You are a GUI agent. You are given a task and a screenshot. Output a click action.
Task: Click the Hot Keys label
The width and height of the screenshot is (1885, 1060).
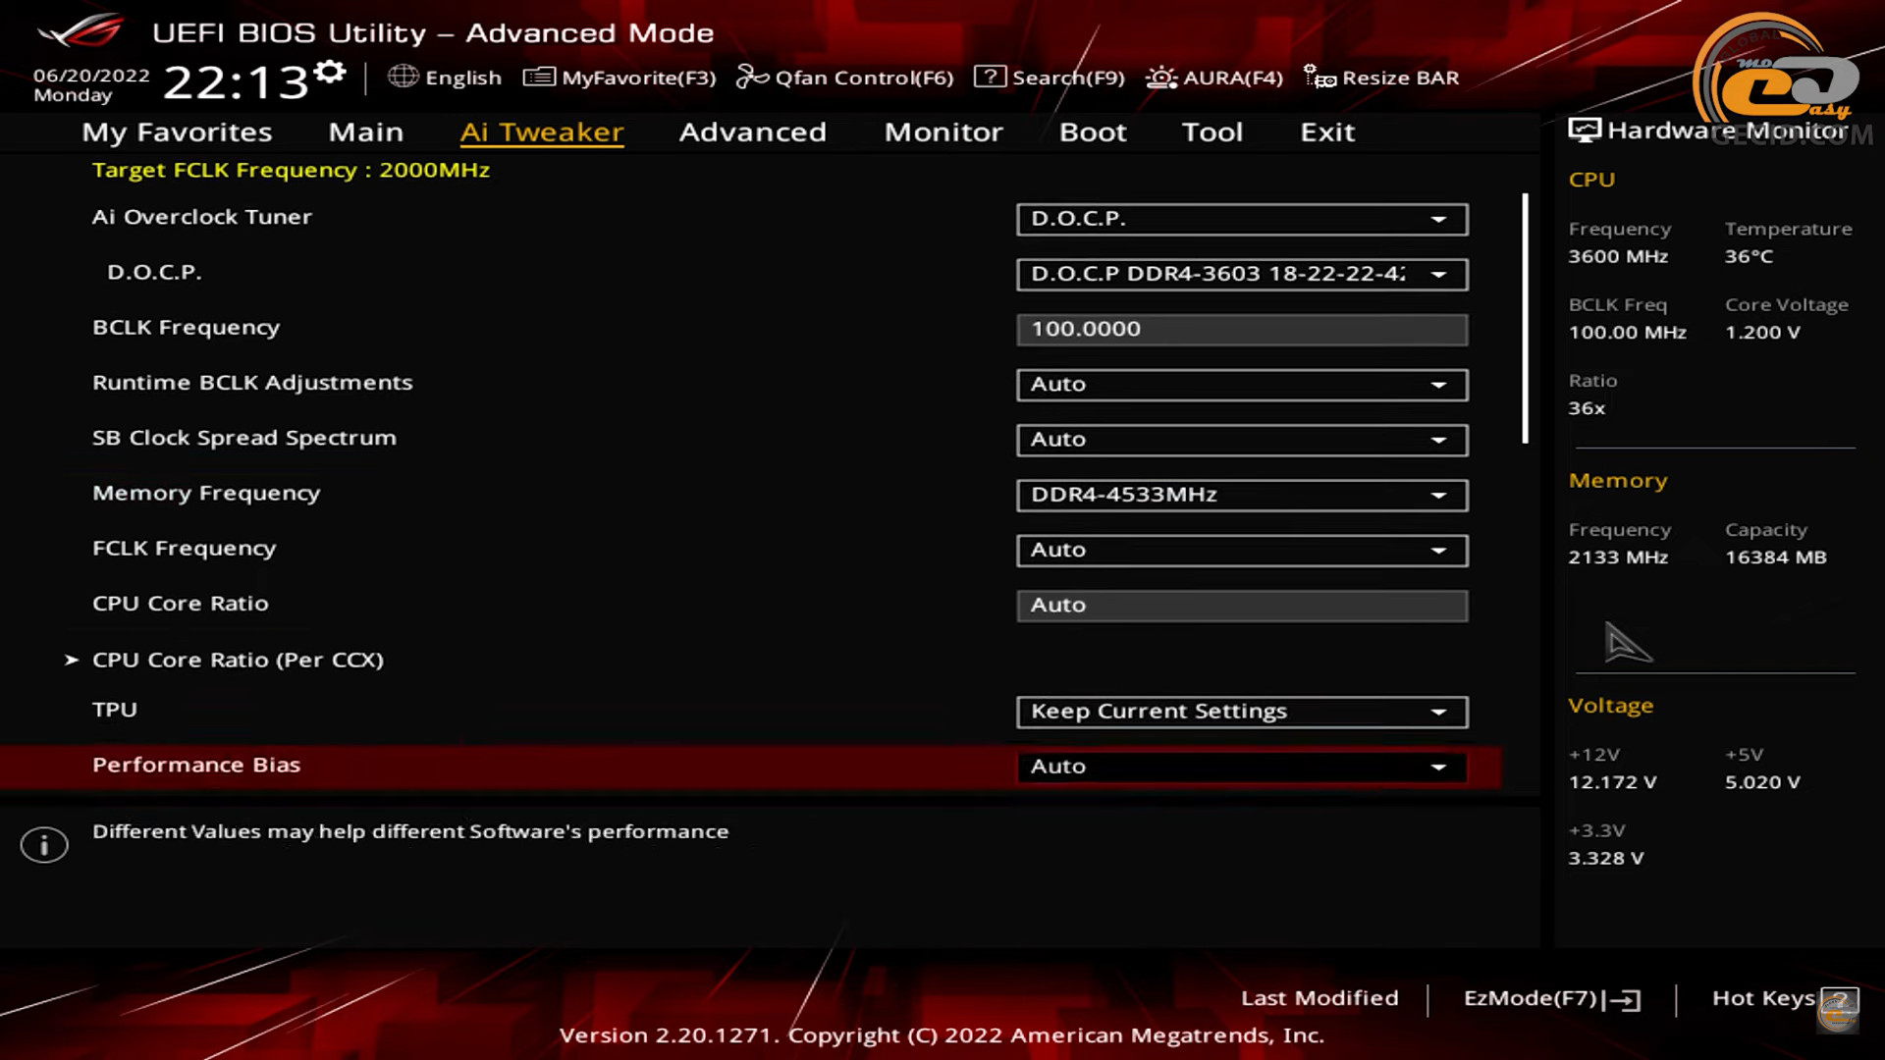click(x=1763, y=998)
